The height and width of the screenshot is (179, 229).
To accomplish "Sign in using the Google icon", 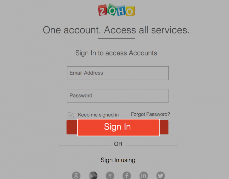I will tap(76, 175).
